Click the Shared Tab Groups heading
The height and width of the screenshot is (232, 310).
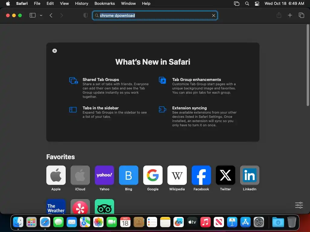pyautogui.click(x=101, y=79)
